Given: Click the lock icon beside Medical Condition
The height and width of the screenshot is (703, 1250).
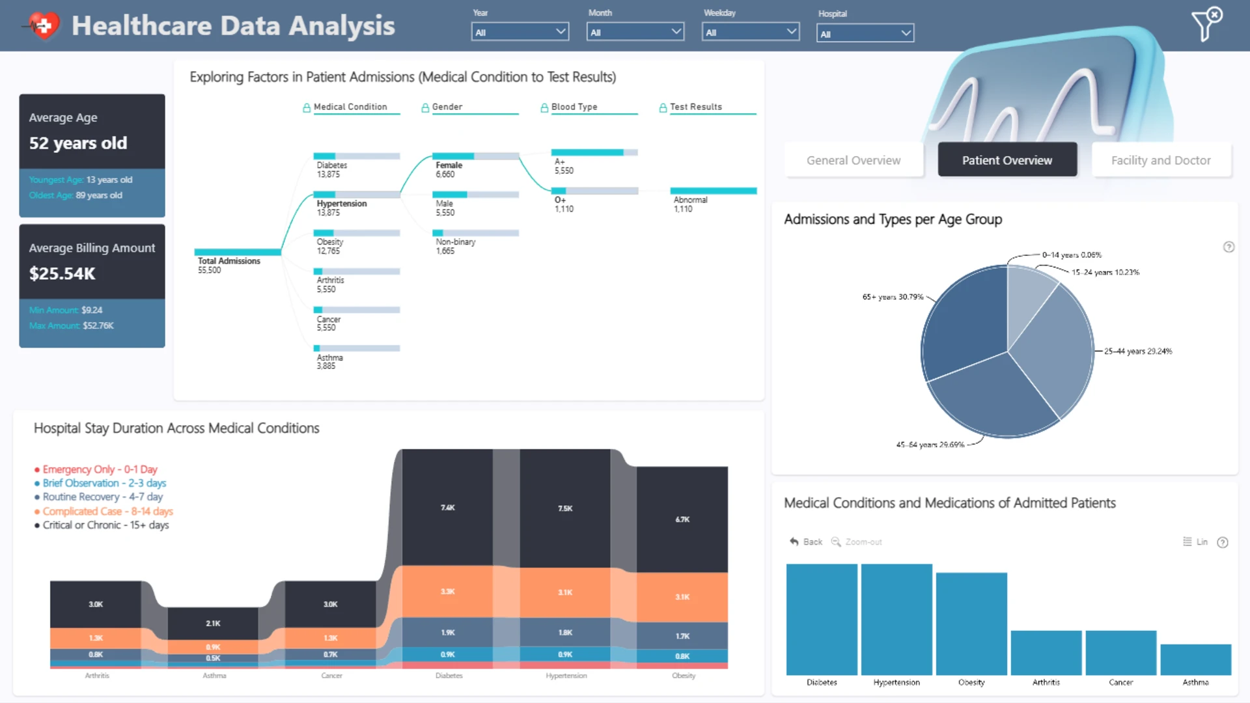Looking at the screenshot, I should (x=307, y=107).
